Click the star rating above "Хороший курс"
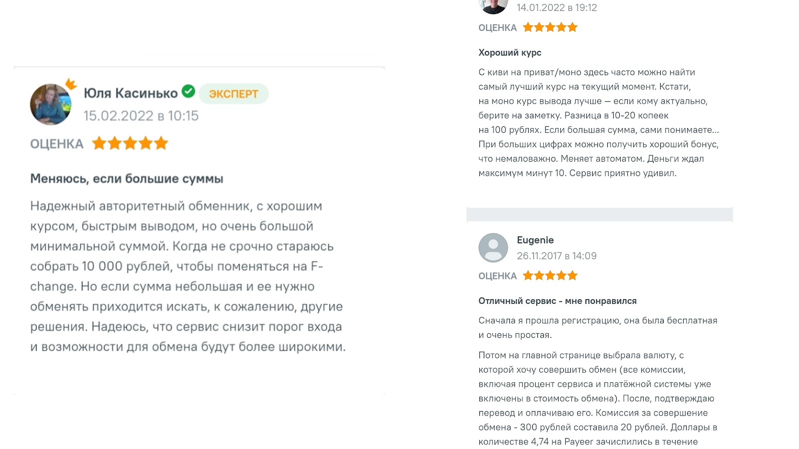Image resolution: width=799 pixels, height=449 pixels. tap(550, 27)
